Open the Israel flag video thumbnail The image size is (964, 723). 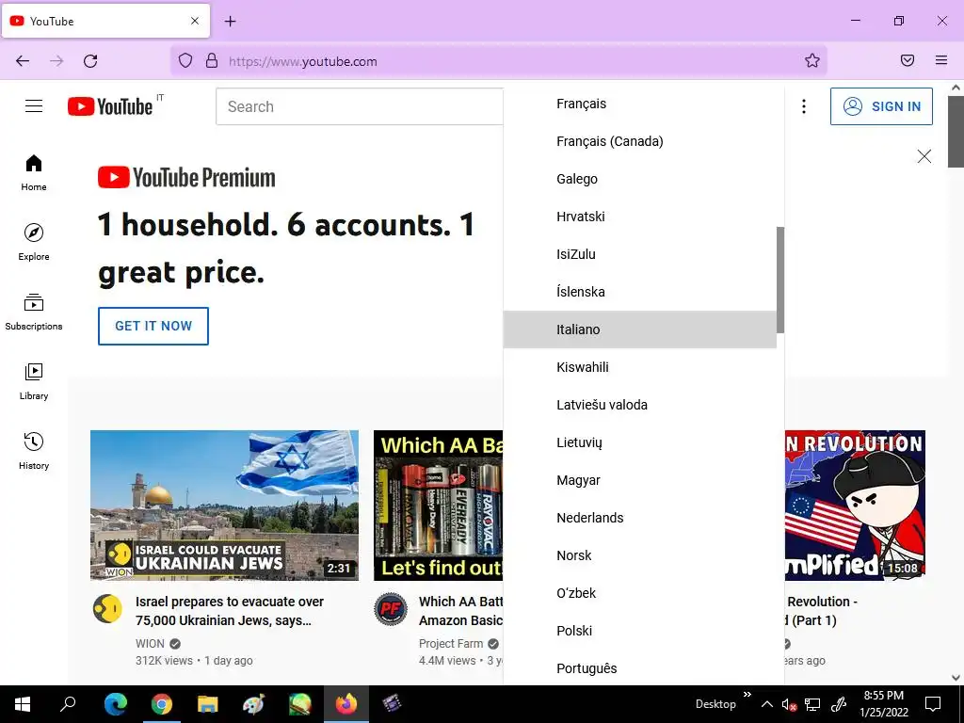pos(224,506)
